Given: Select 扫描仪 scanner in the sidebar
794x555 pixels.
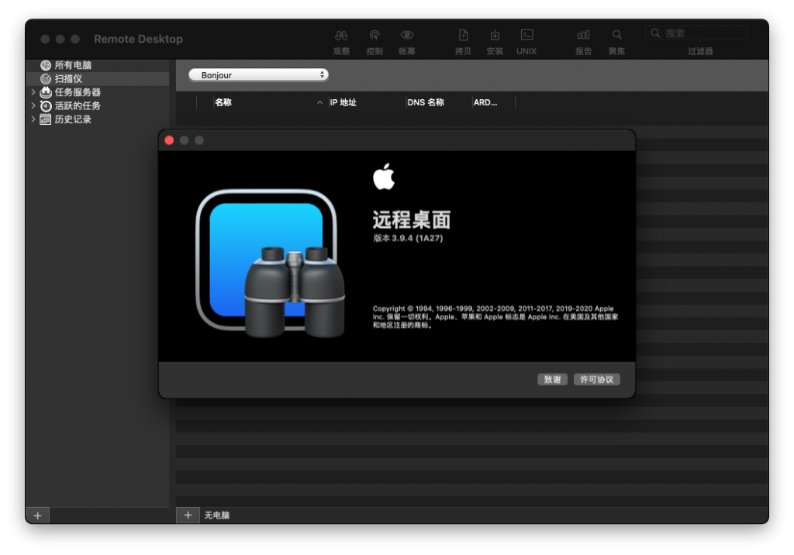Looking at the screenshot, I should [97, 78].
